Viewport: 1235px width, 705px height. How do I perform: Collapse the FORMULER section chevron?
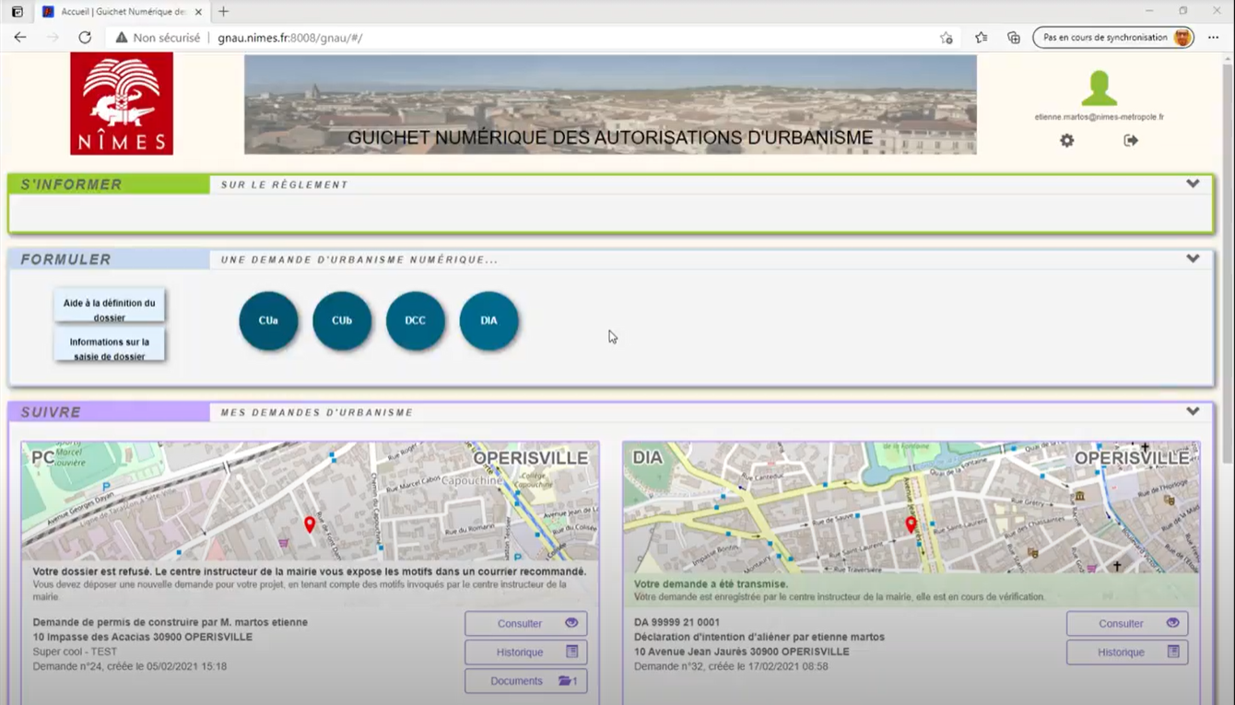[1193, 259]
